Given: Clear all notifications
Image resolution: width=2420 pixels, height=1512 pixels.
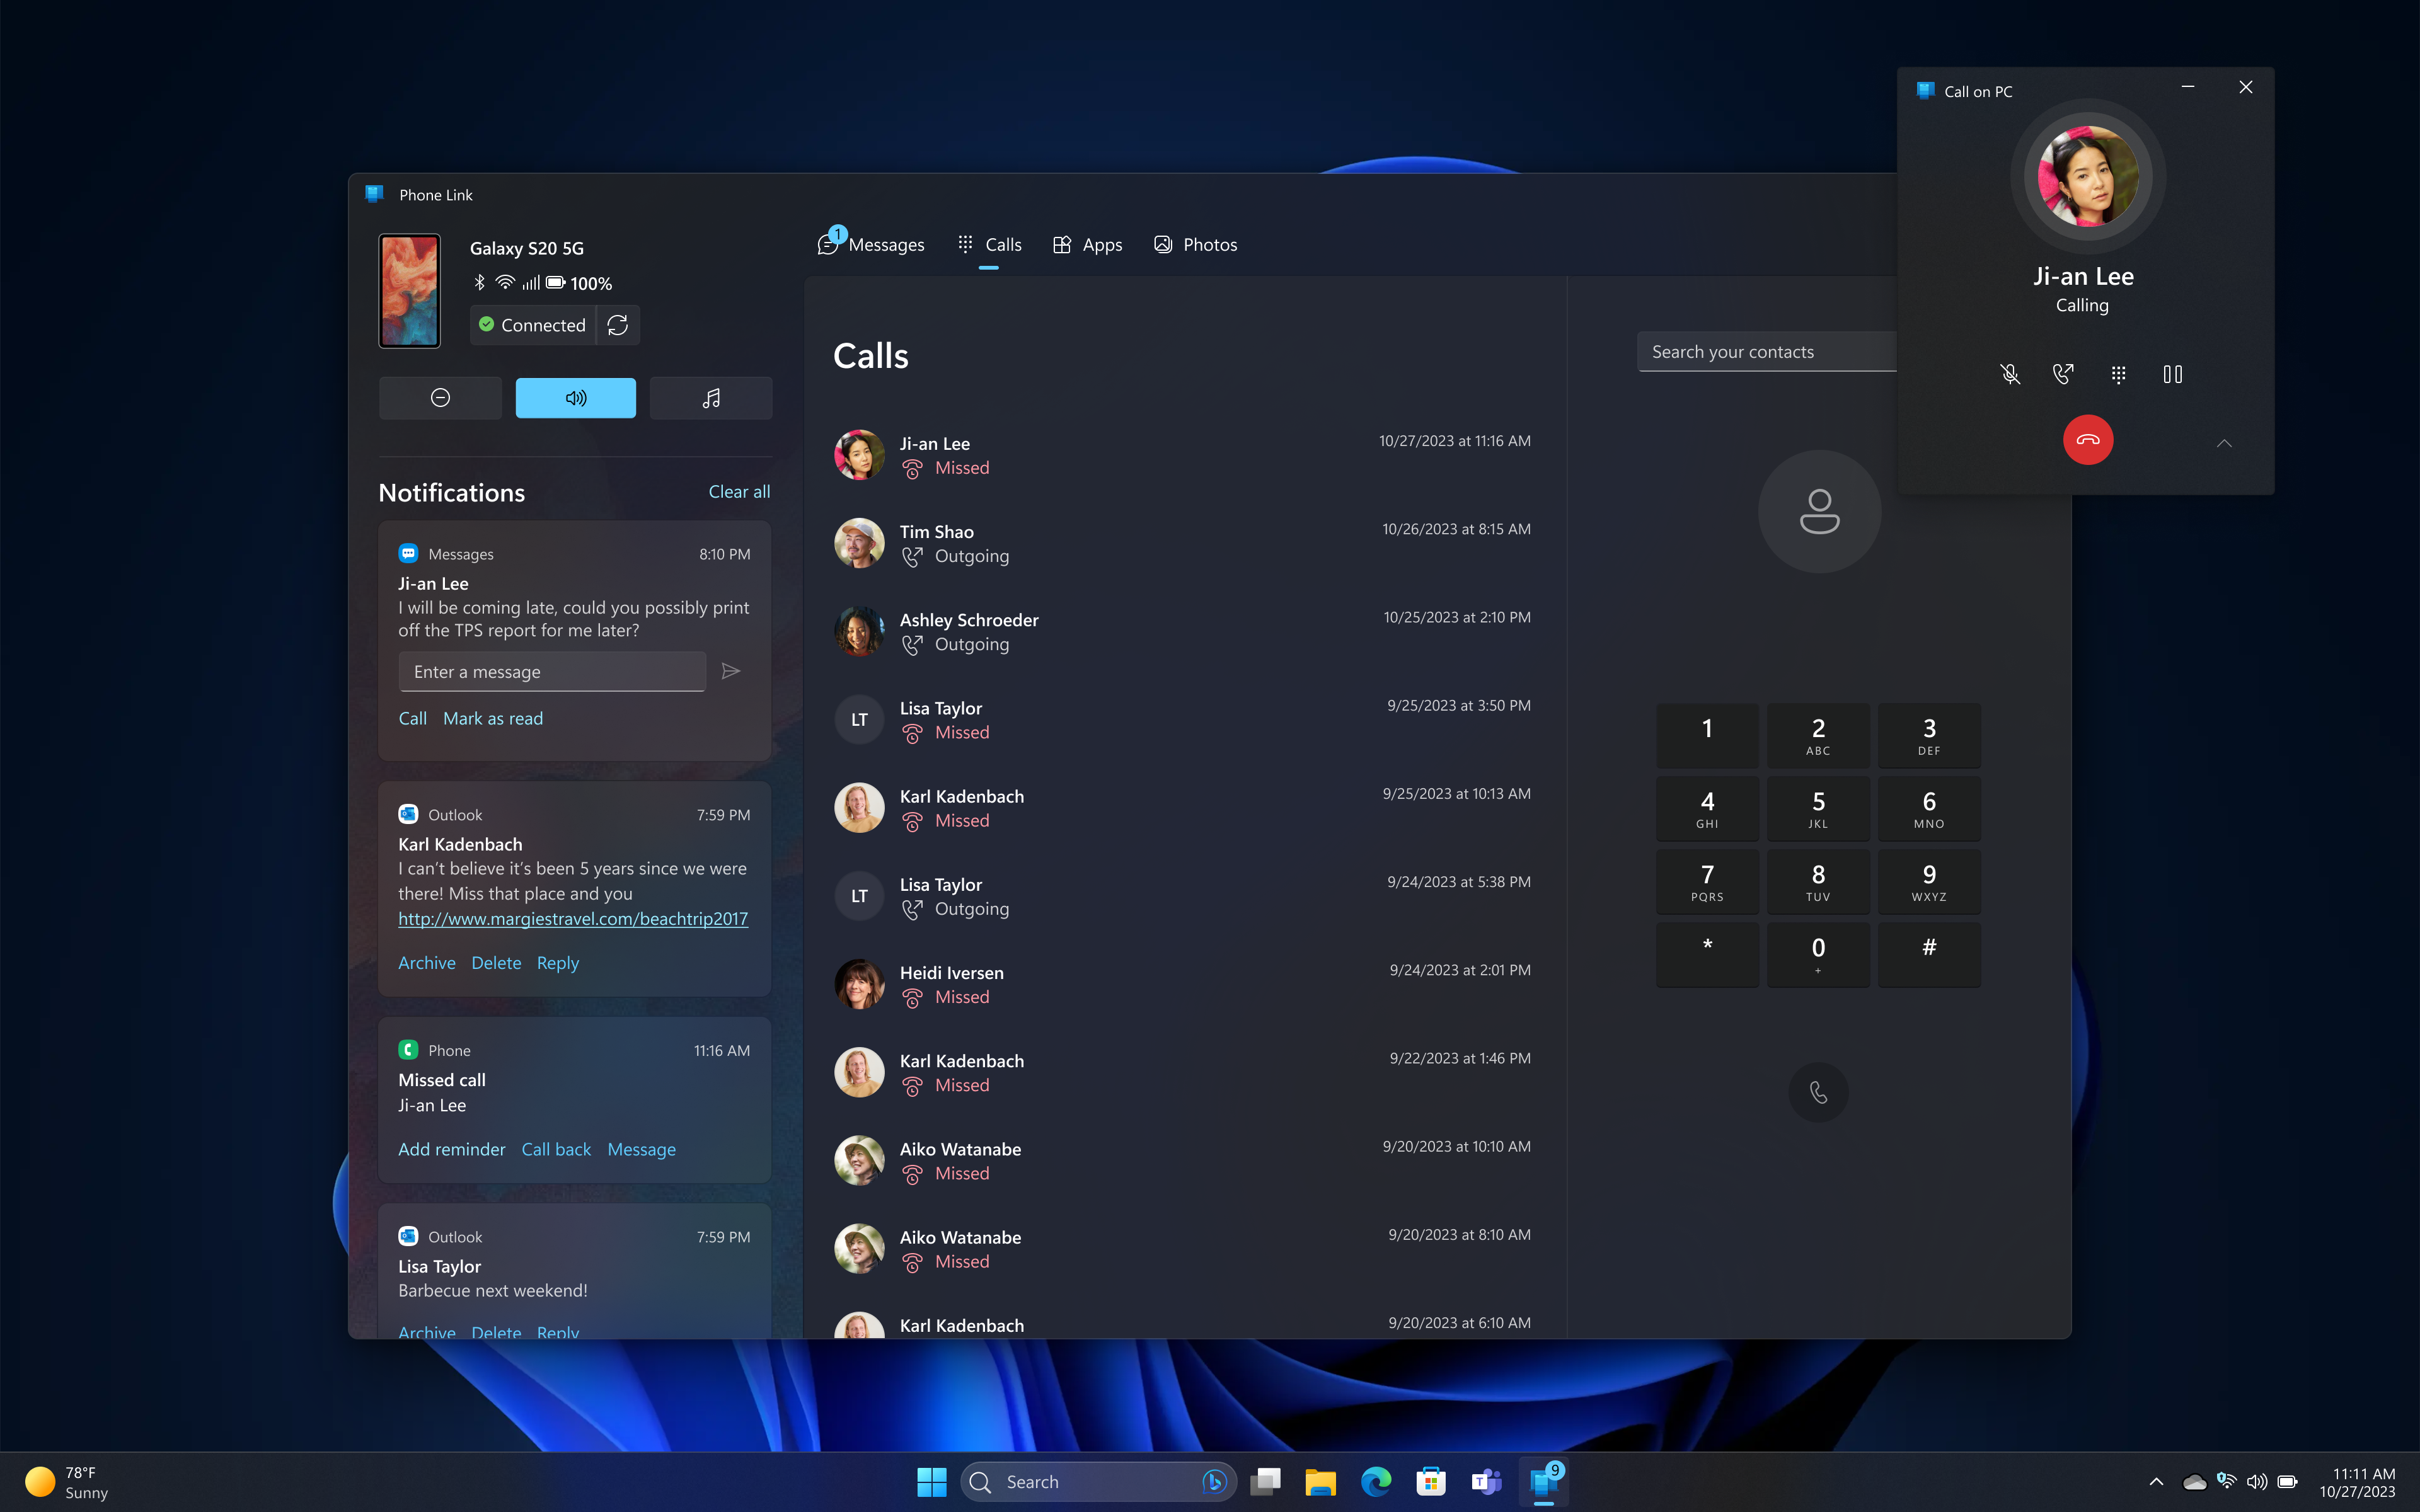Looking at the screenshot, I should click(739, 492).
